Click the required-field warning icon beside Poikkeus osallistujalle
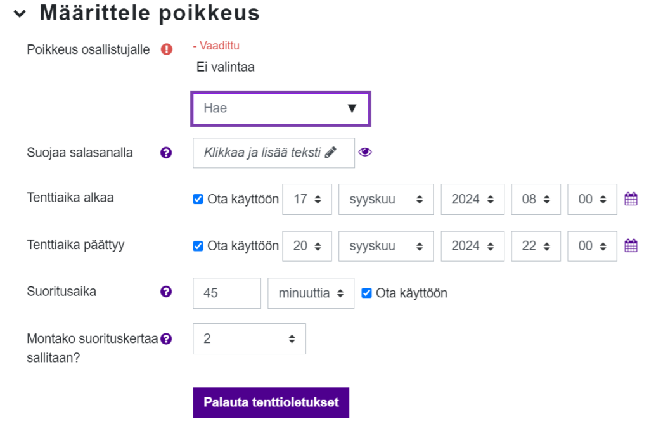 [167, 49]
